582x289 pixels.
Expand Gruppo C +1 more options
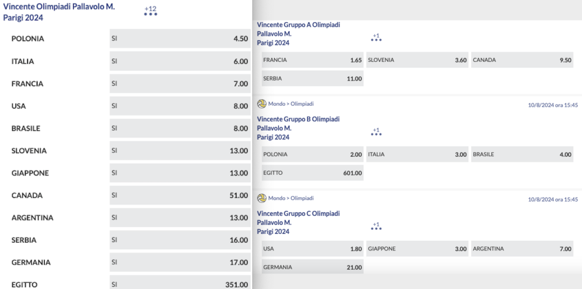point(376,226)
